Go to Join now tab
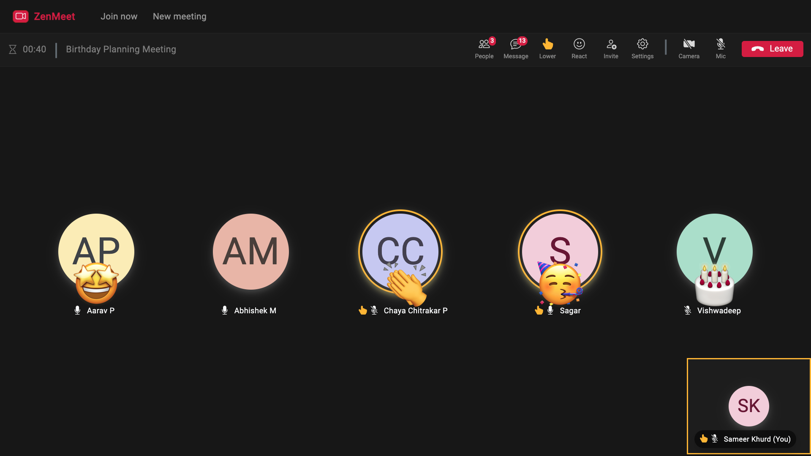The image size is (811, 456). coord(119,16)
